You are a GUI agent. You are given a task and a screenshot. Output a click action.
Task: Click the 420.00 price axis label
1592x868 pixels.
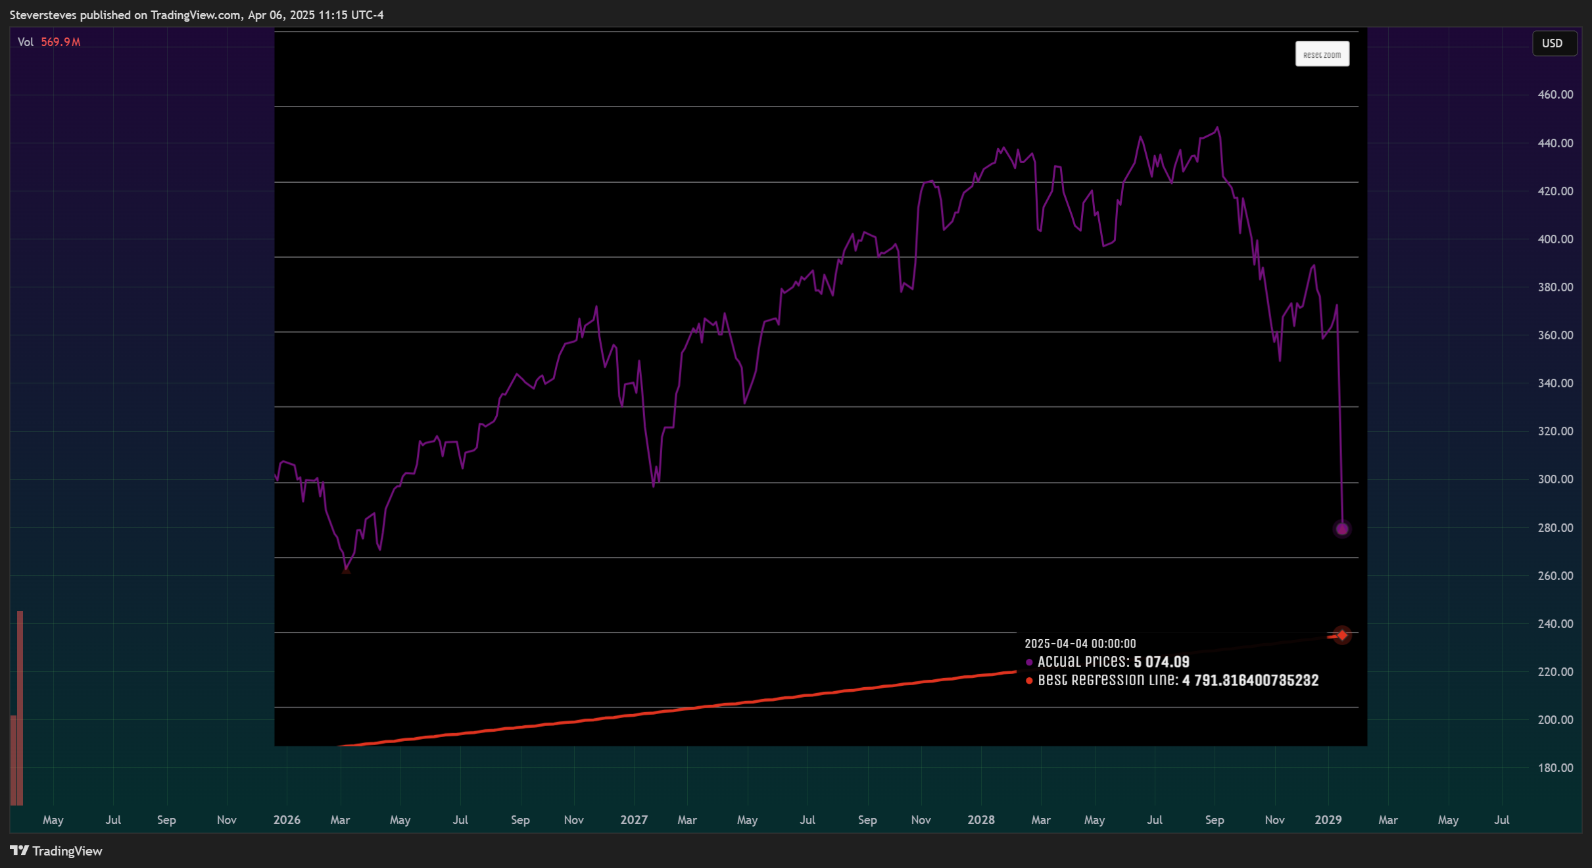coord(1555,191)
